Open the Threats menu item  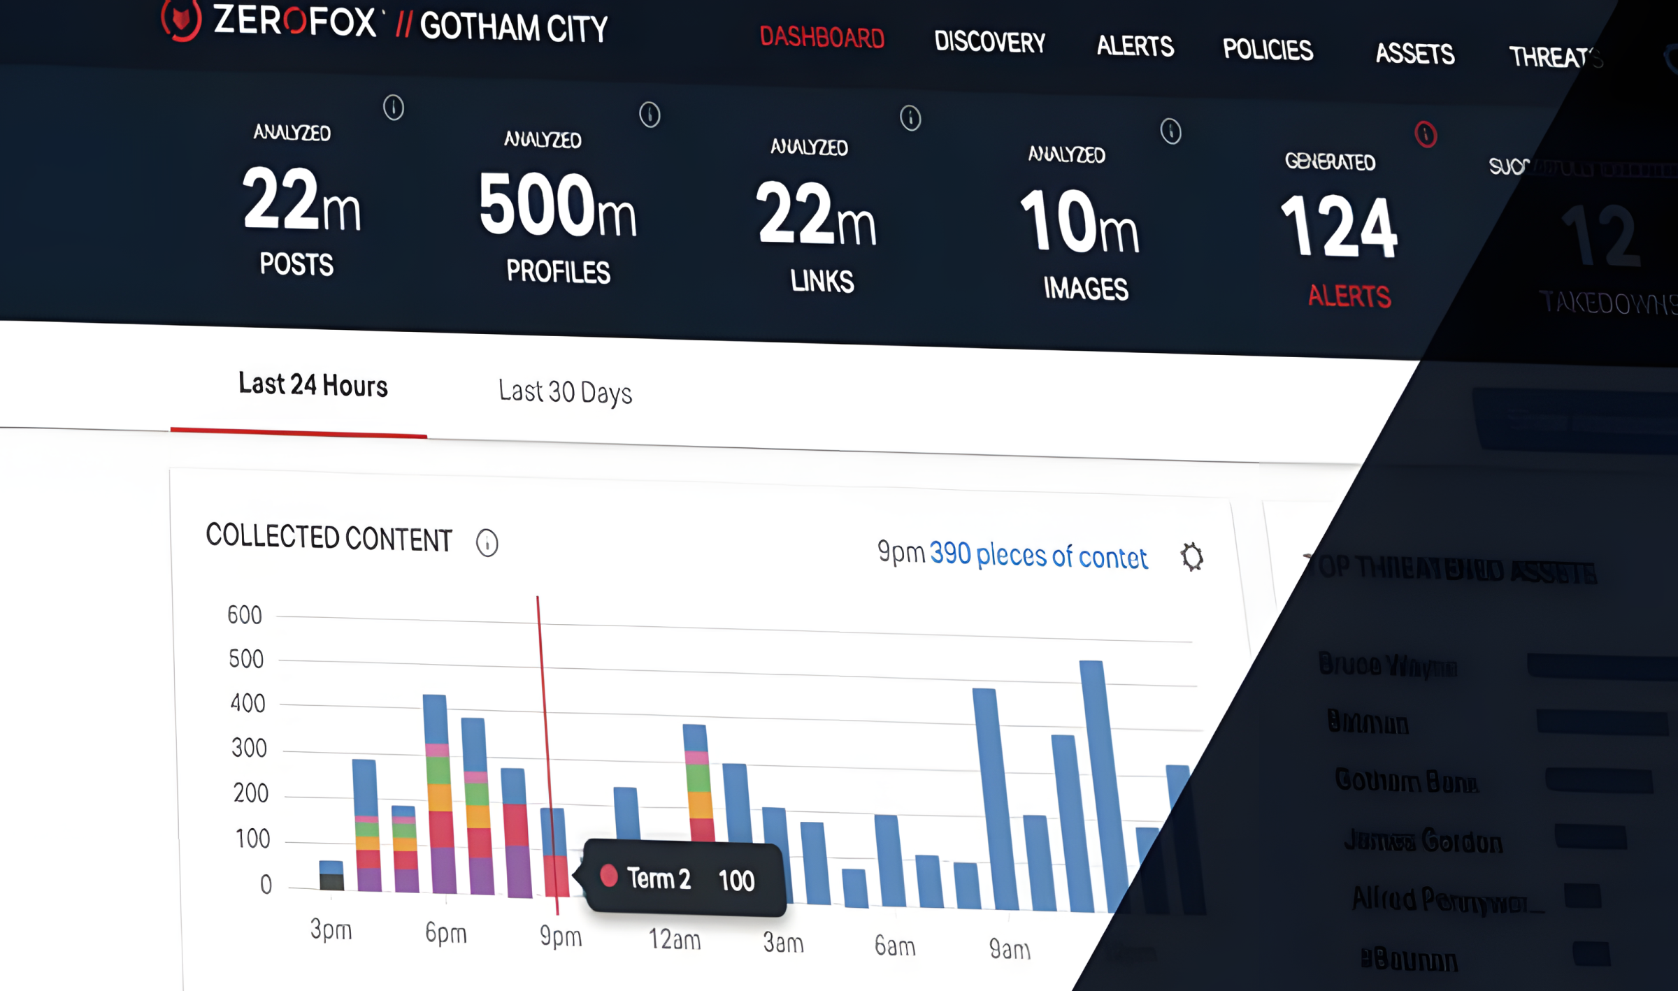pos(1556,57)
